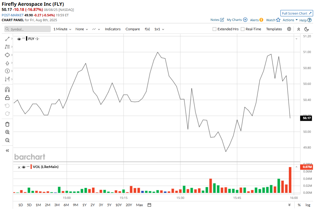The height and width of the screenshot is (211, 314).
Task: Toggle log scale mode
Action: point(308,205)
